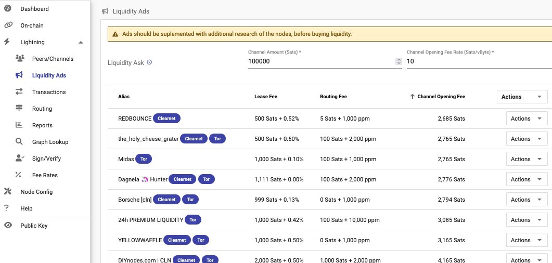
Task: Open Fee Rates page
Action: pyautogui.click(x=45, y=175)
